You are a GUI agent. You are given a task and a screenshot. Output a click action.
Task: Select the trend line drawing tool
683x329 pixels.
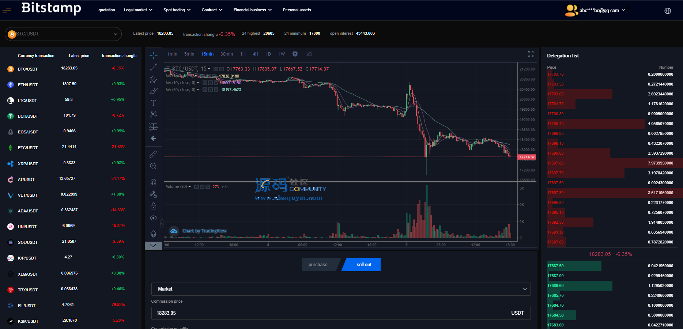[x=154, y=68]
